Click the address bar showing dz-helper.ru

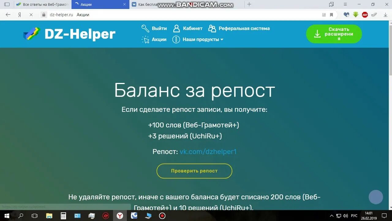184,15
